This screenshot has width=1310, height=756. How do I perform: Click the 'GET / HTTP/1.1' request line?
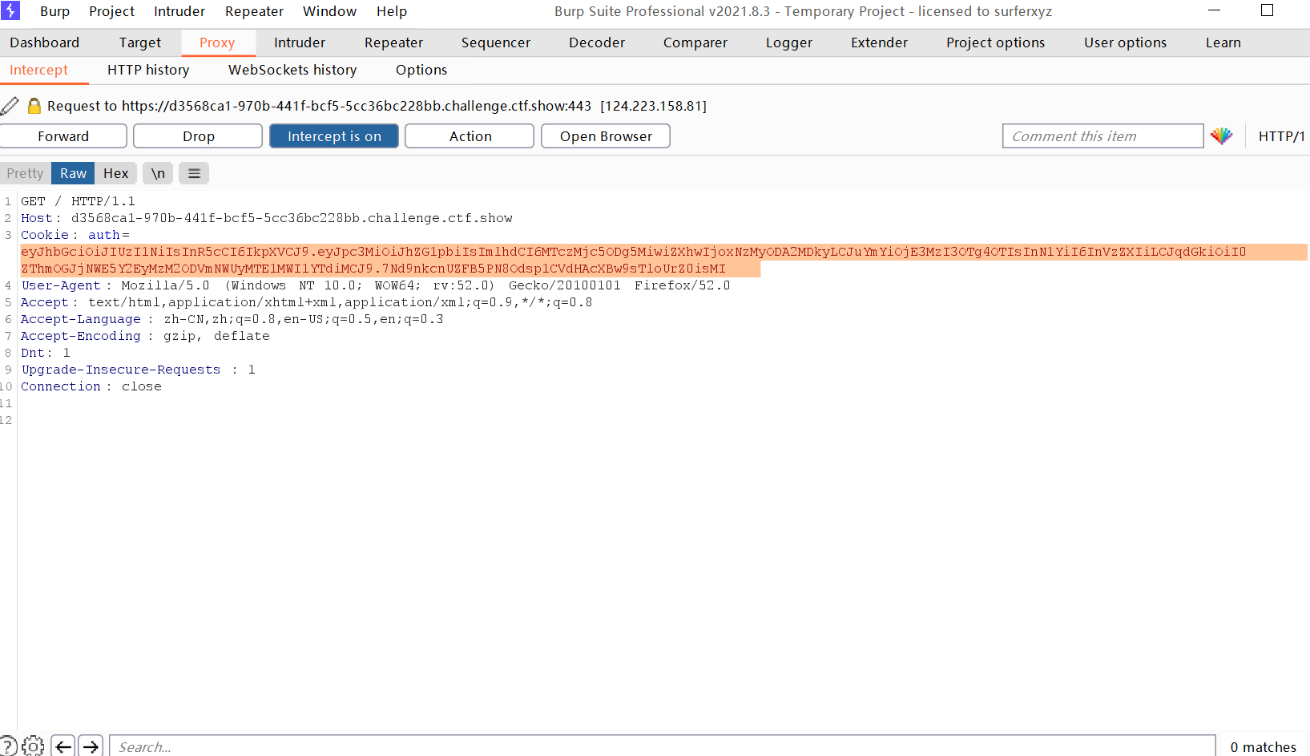tap(78, 201)
